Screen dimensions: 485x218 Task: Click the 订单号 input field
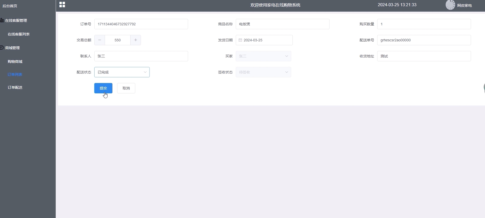pyautogui.click(x=141, y=24)
